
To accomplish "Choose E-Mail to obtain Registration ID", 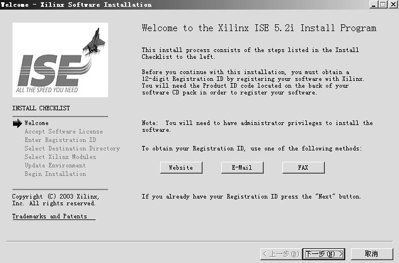I will click(242, 167).
